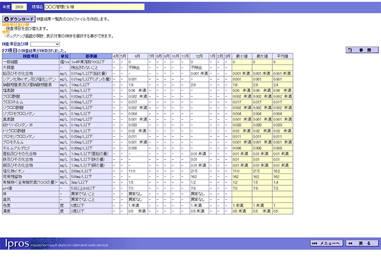Click the 年度 field showing 2009
Viewport: 381px width, 262px height.
coord(19,7)
